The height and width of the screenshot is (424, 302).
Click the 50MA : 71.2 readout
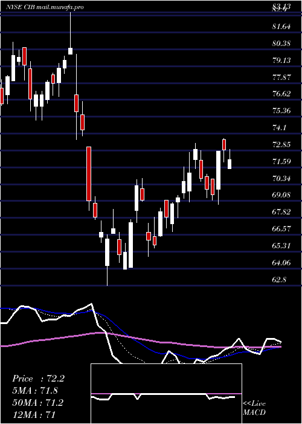pos(37,403)
